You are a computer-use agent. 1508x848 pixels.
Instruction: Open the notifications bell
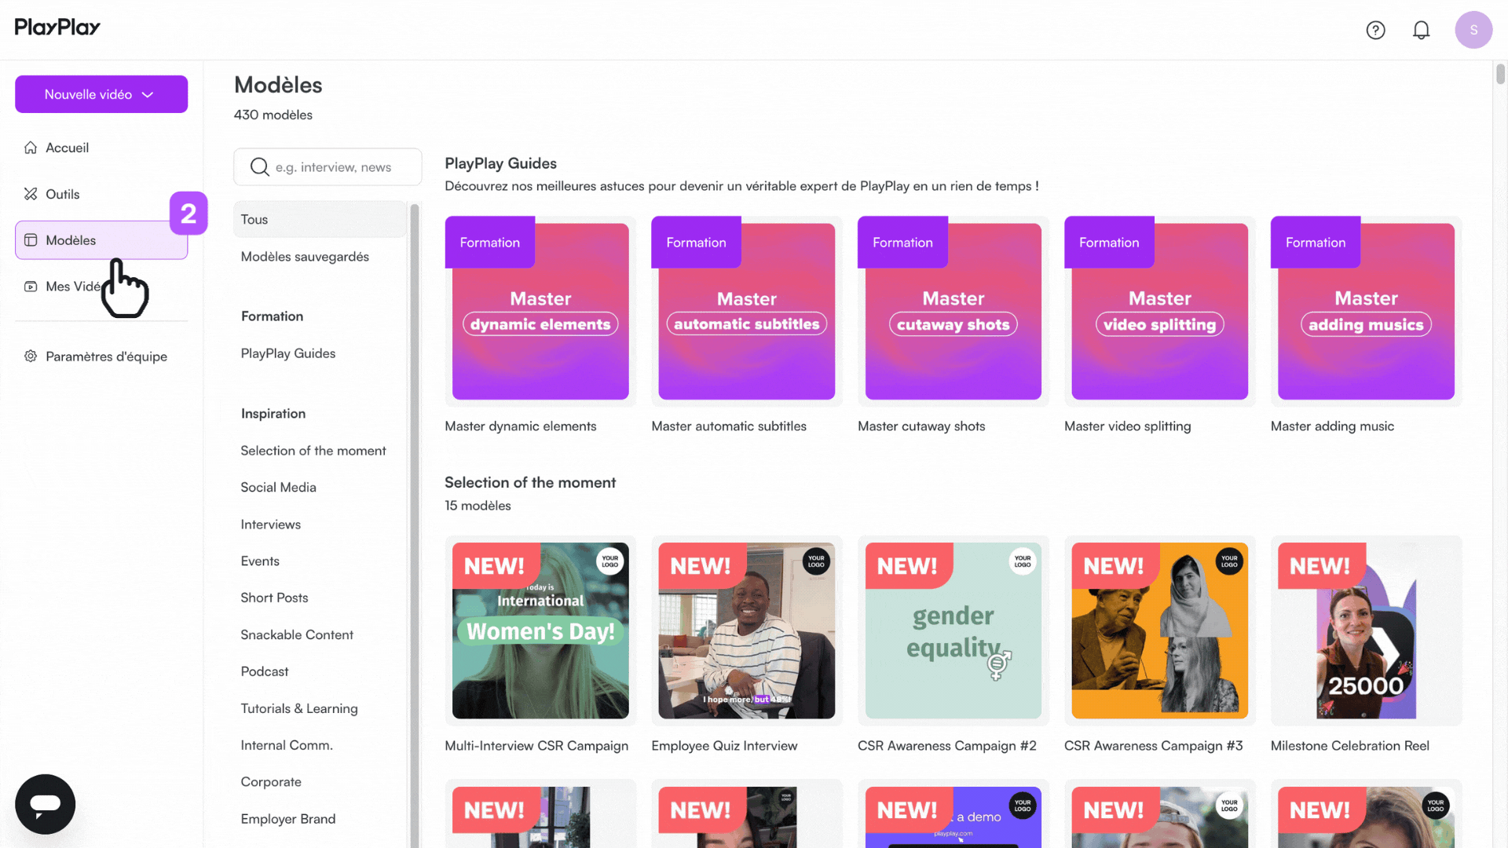pyautogui.click(x=1421, y=30)
